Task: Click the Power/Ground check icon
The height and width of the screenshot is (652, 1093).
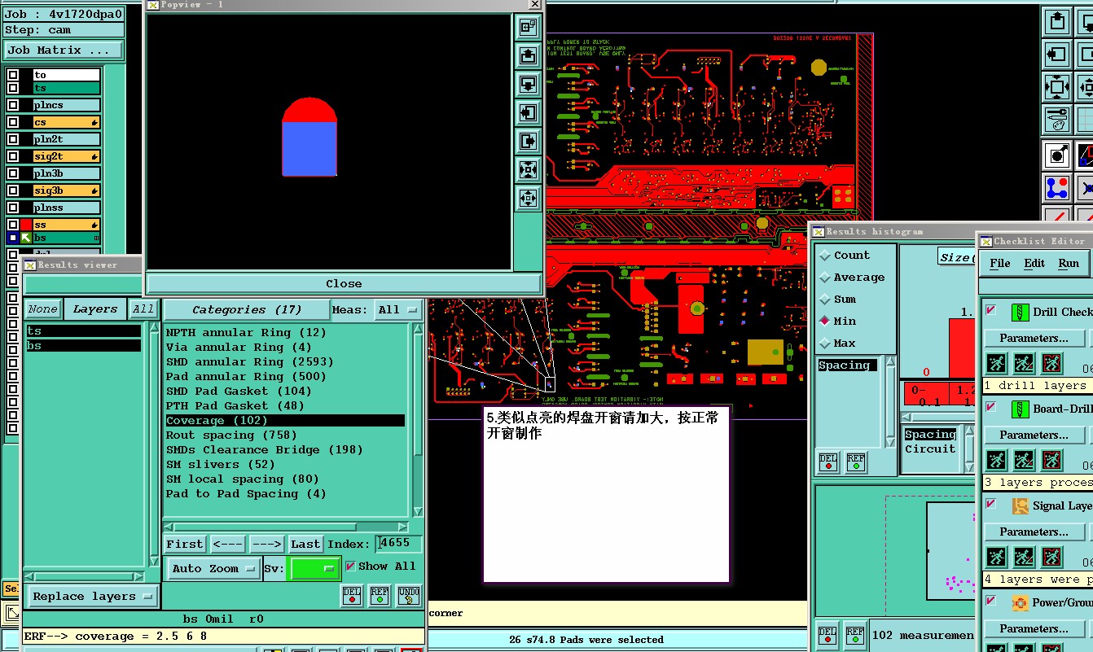Action: (x=1020, y=602)
